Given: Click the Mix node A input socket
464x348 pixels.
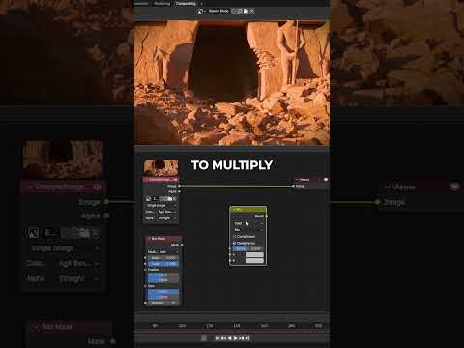Looking at the screenshot, I should pyautogui.click(x=230, y=254).
